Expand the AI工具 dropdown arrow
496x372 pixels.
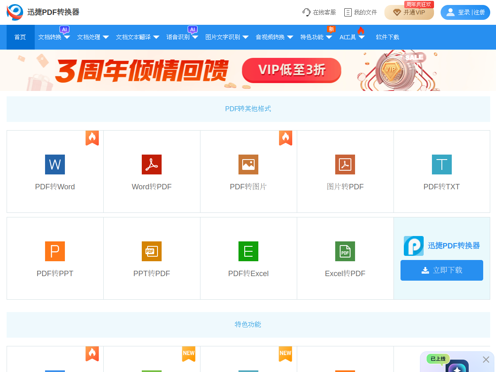pyautogui.click(x=362, y=37)
